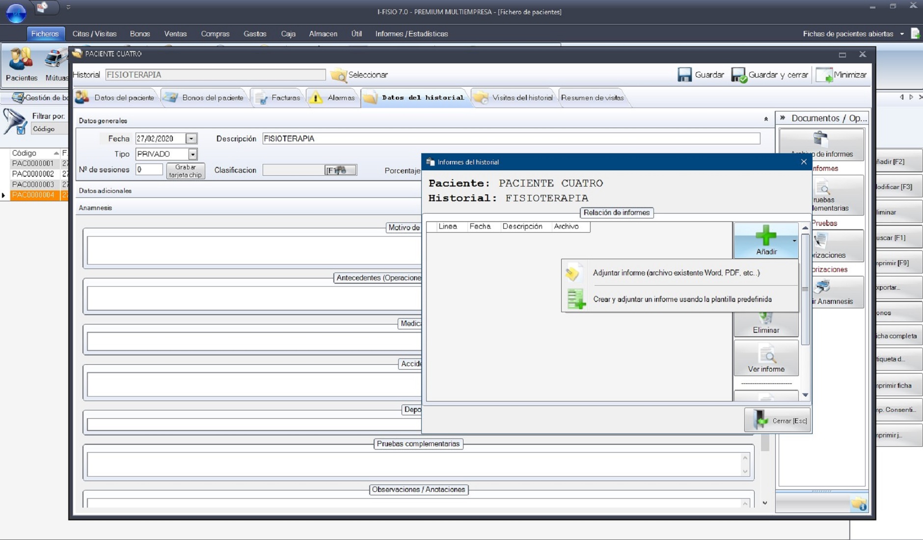Click the Eliminar button in Informes dialog
Viewport: 923px width, 540px height.
tap(766, 324)
